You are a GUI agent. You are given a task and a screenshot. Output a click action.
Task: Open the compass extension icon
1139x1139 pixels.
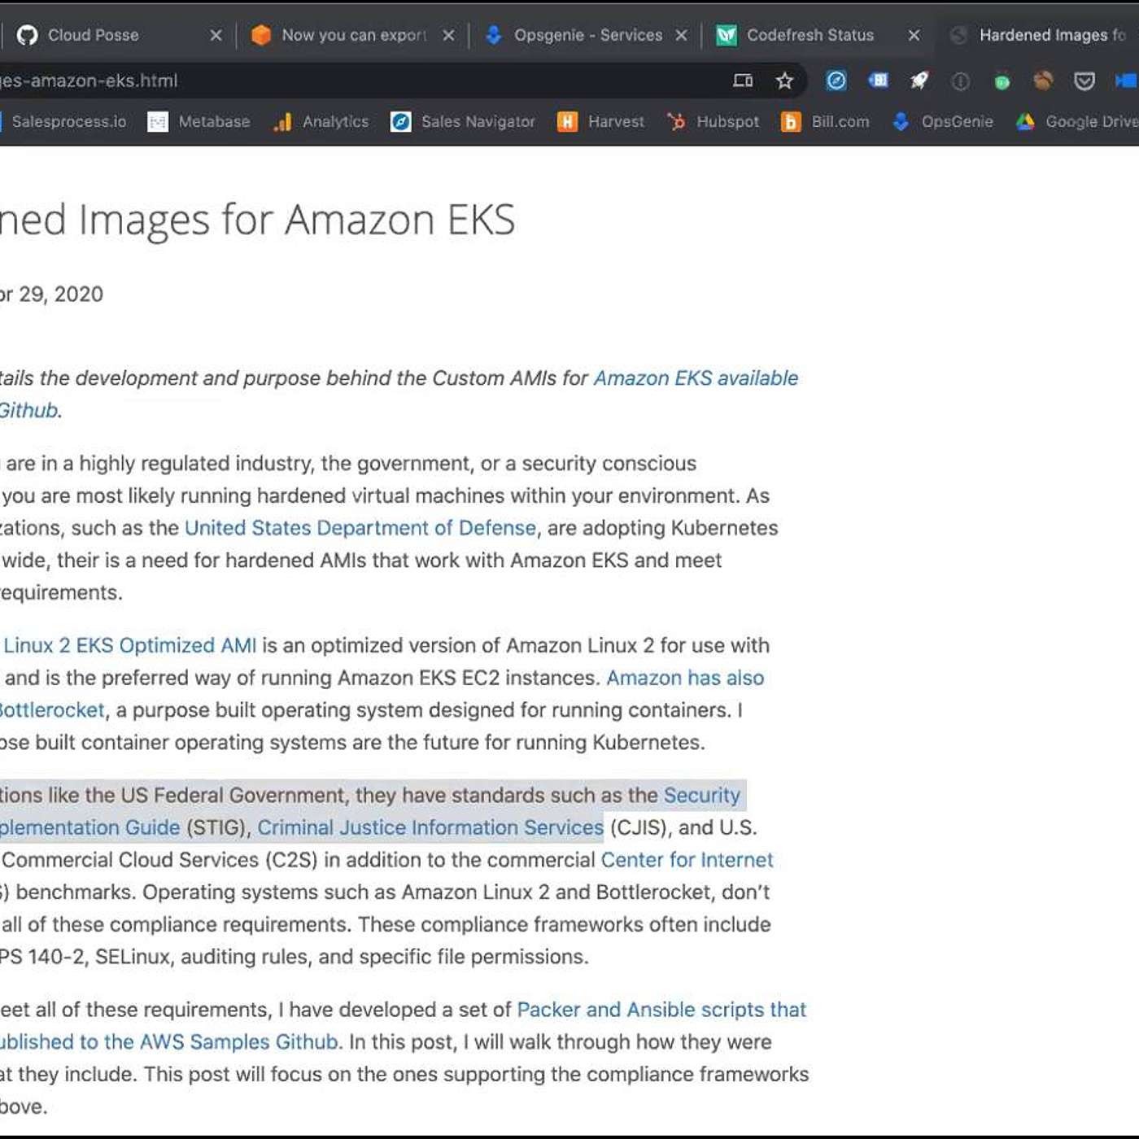point(836,81)
